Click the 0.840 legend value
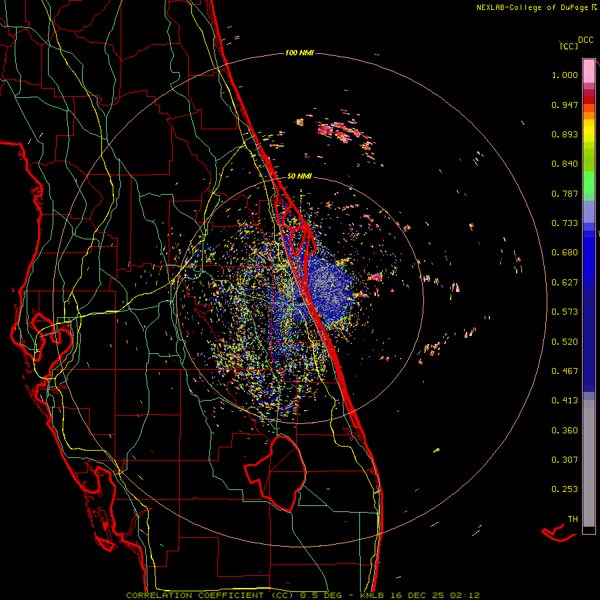The height and width of the screenshot is (600, 600). coord(565,164)
